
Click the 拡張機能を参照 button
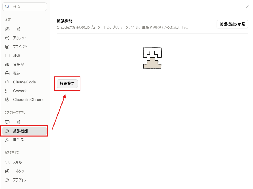tap(232, 24)
